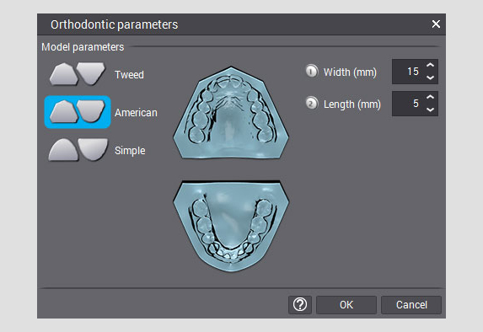Choose the American label option

point(136,113)
